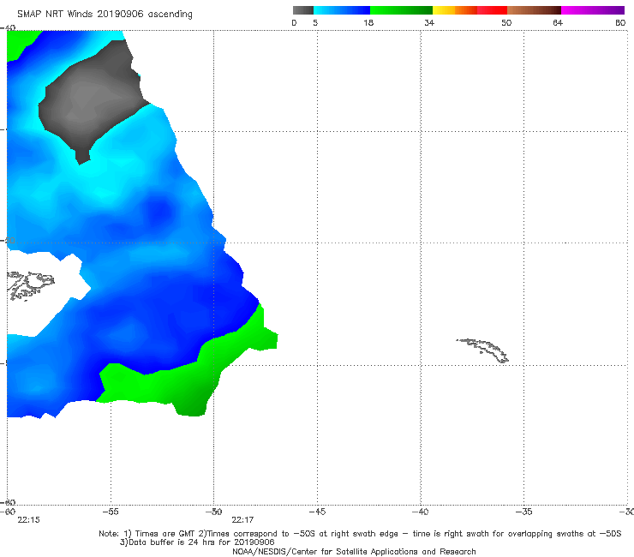Click the South Georgia island outline
Screen dimensions: 634x557
tap(483, 350)
